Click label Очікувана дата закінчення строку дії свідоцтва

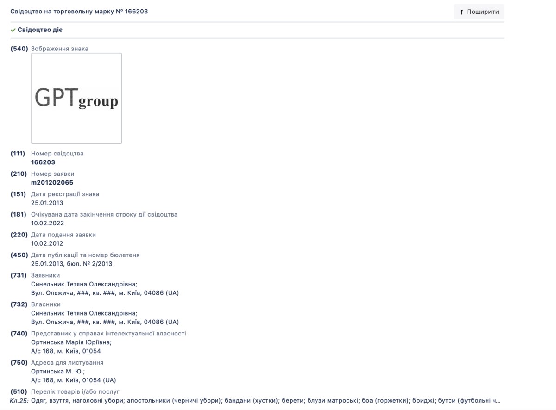(104, 215)
